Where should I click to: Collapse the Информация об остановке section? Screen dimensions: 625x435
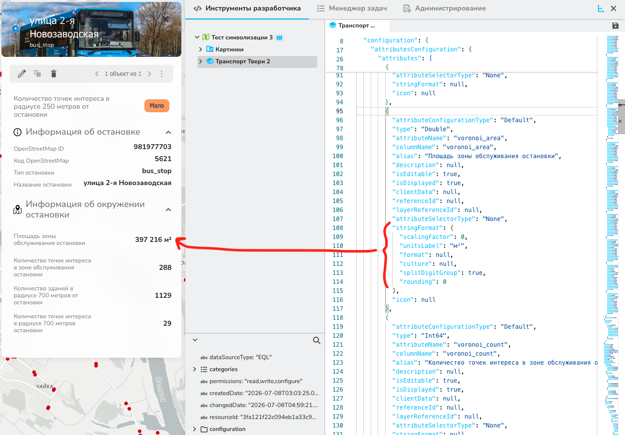point(168,132)
